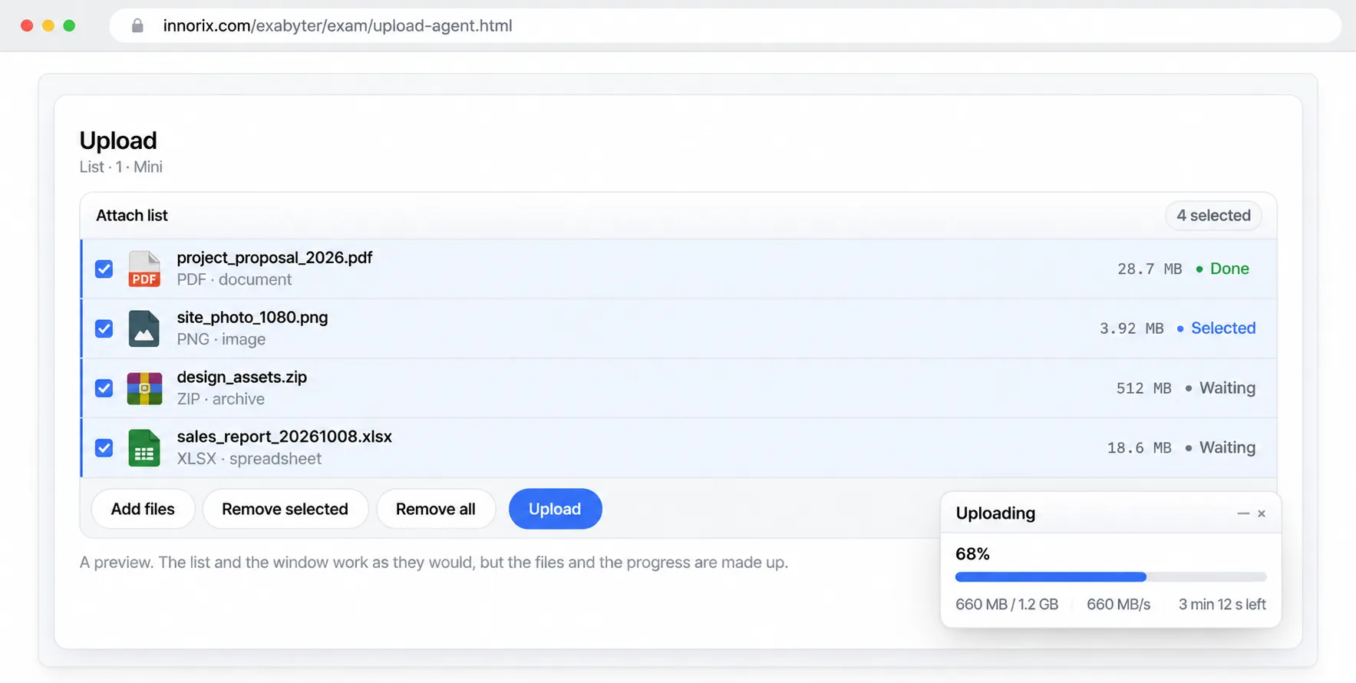Toggle the sales_report_20261008.xlsx checkbox
The width and height of the screenshot is (1356, 683).
click(x=104, y=447)
